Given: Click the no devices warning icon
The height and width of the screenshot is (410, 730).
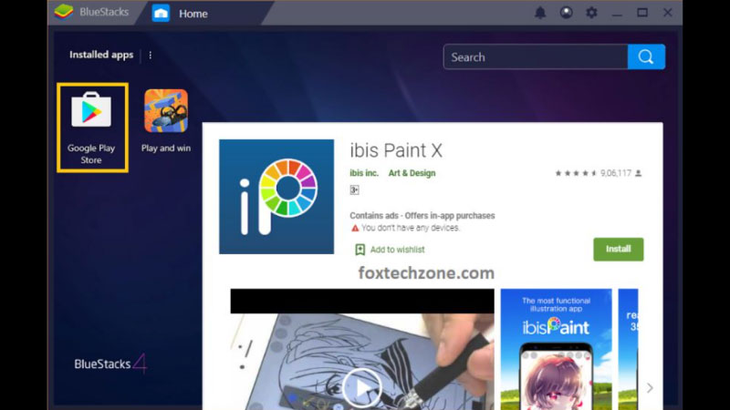Looking at the screenshot, I should (x=355, y=229).
